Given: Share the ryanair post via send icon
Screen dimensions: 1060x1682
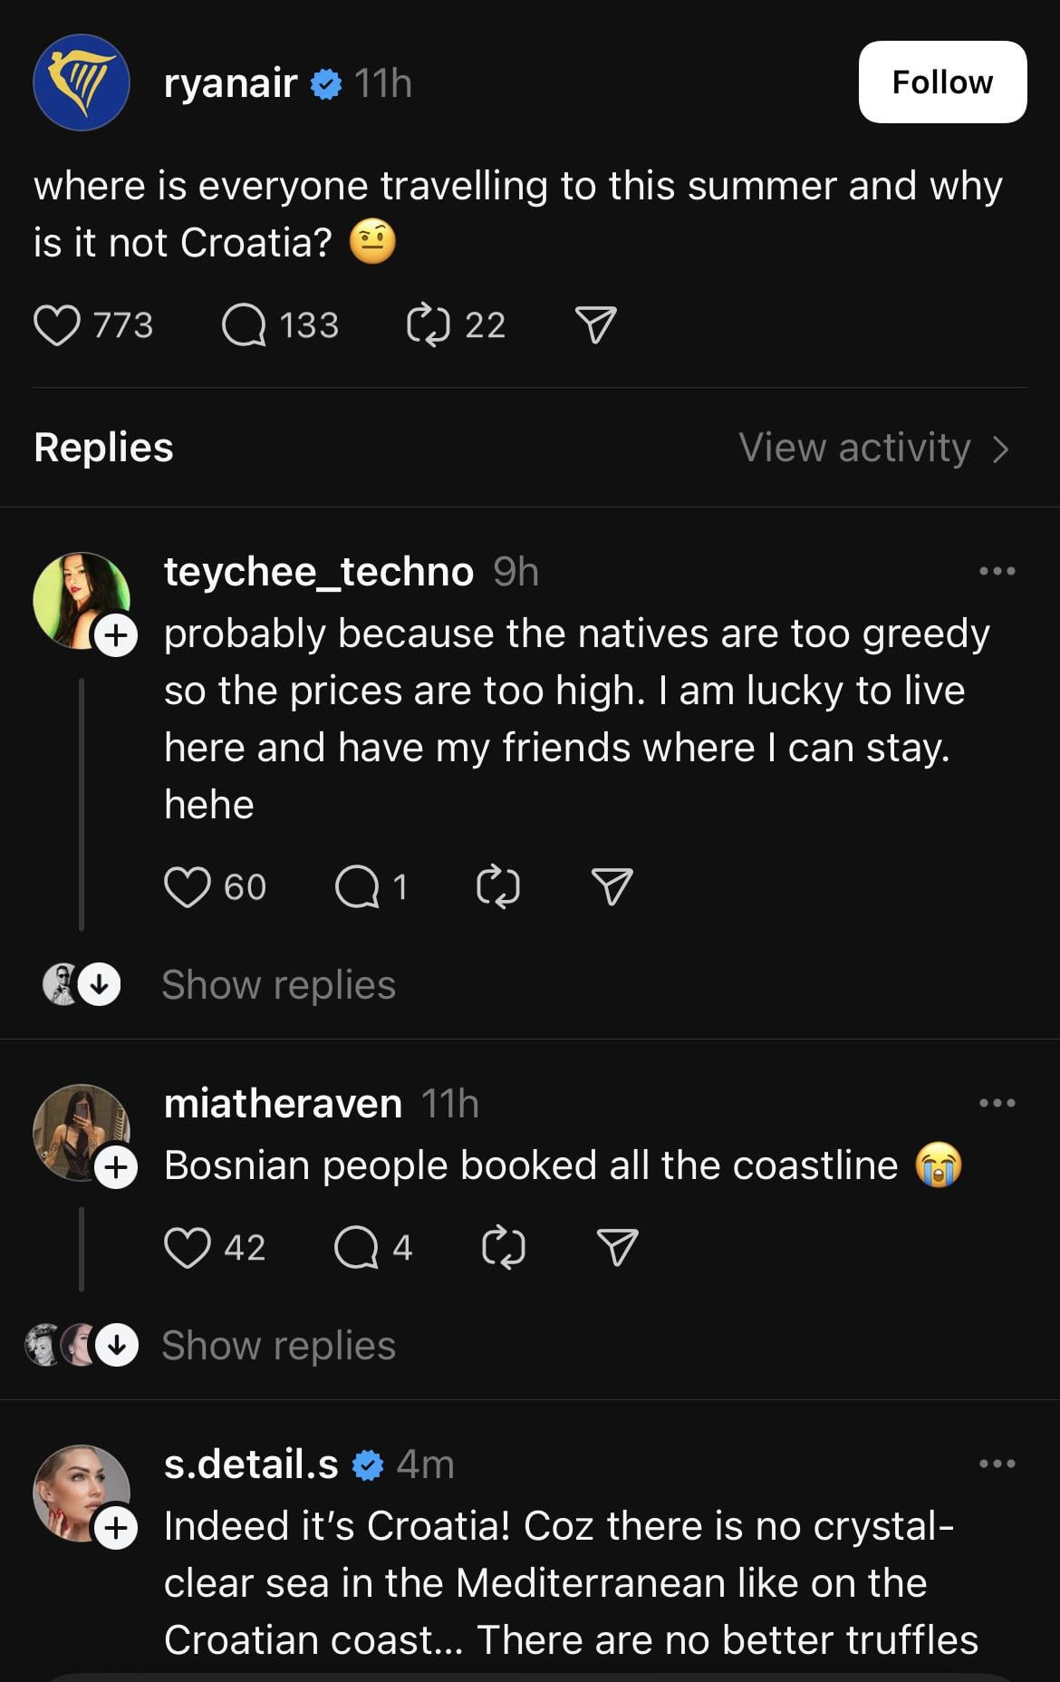Looking at the screenshot, I should [x=595, y=325].
